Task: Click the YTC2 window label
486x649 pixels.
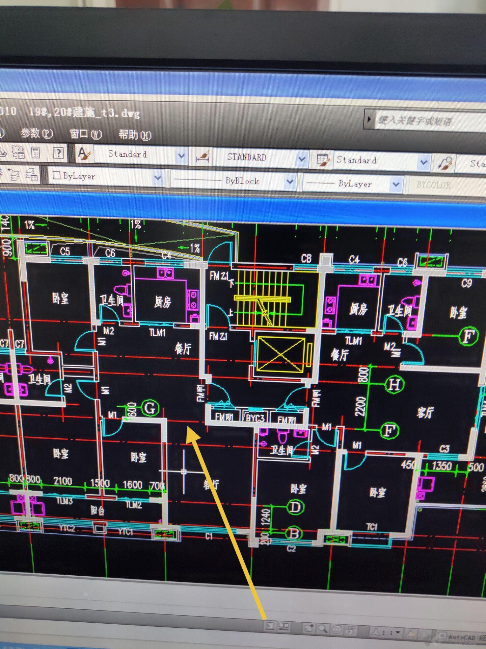Action: [x=66, y=528]
